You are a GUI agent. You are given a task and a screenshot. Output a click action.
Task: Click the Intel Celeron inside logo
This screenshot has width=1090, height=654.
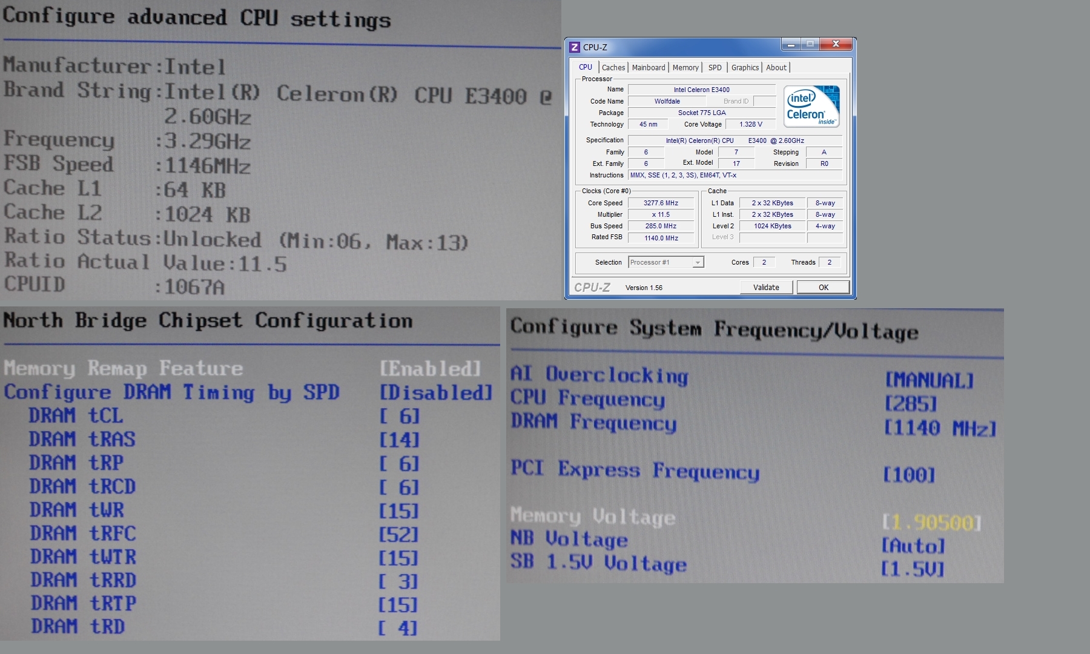(811, 106)
